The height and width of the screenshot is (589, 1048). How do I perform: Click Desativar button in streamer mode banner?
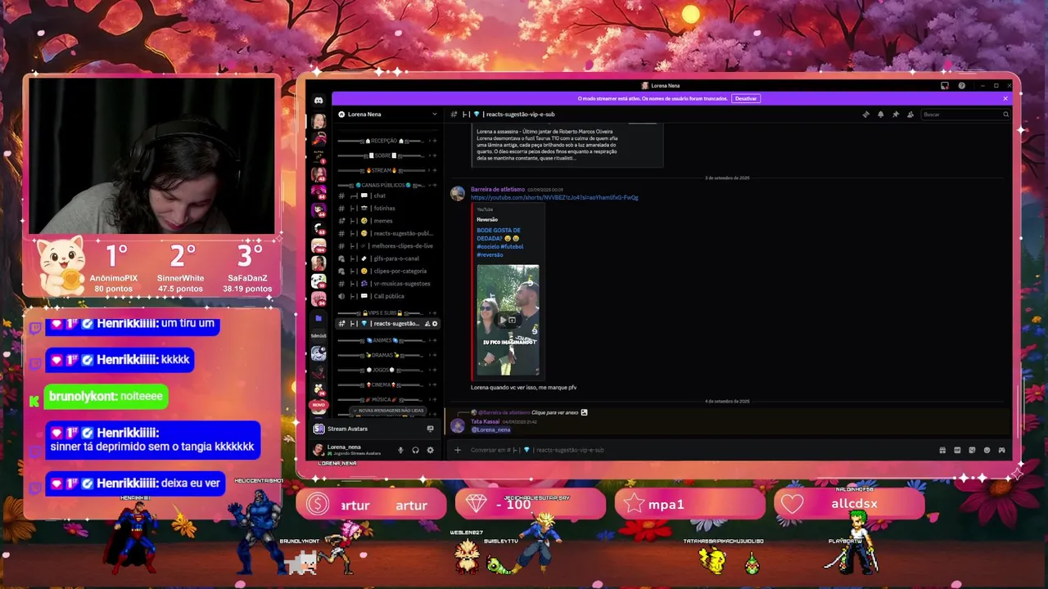click(x=746, y=98)
